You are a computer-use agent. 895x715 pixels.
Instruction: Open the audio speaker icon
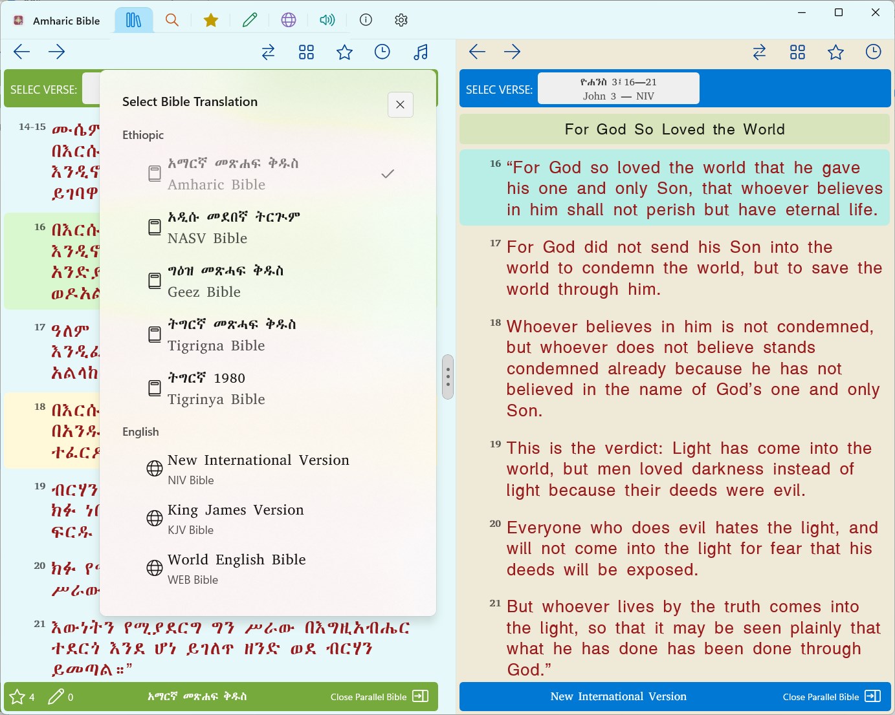click(327, 20)
